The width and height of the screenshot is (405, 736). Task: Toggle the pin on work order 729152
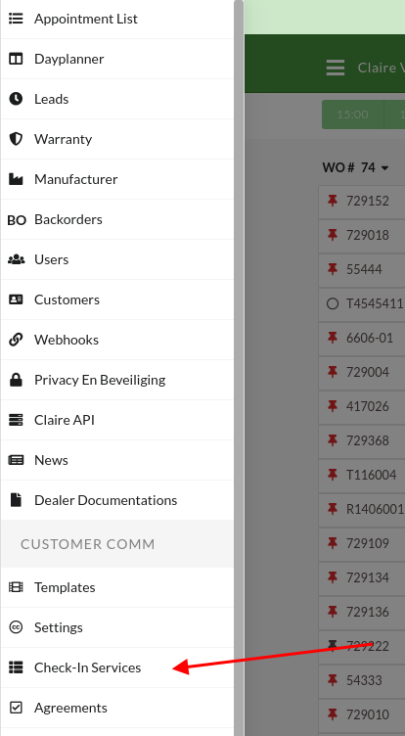click(x=333, y=201)
